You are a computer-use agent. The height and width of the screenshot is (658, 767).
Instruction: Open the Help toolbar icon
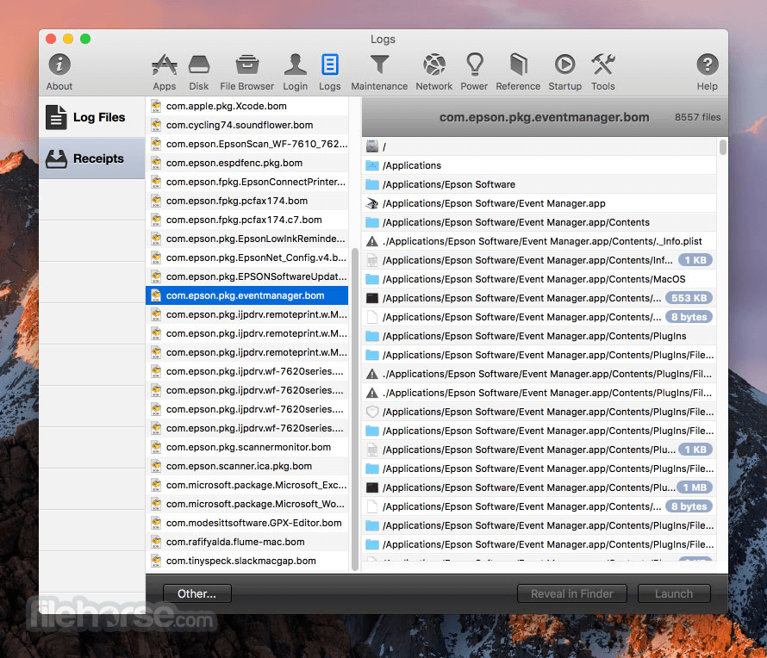click(x=708, y=71)
